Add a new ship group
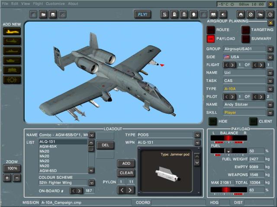 [x=12, y=50]
